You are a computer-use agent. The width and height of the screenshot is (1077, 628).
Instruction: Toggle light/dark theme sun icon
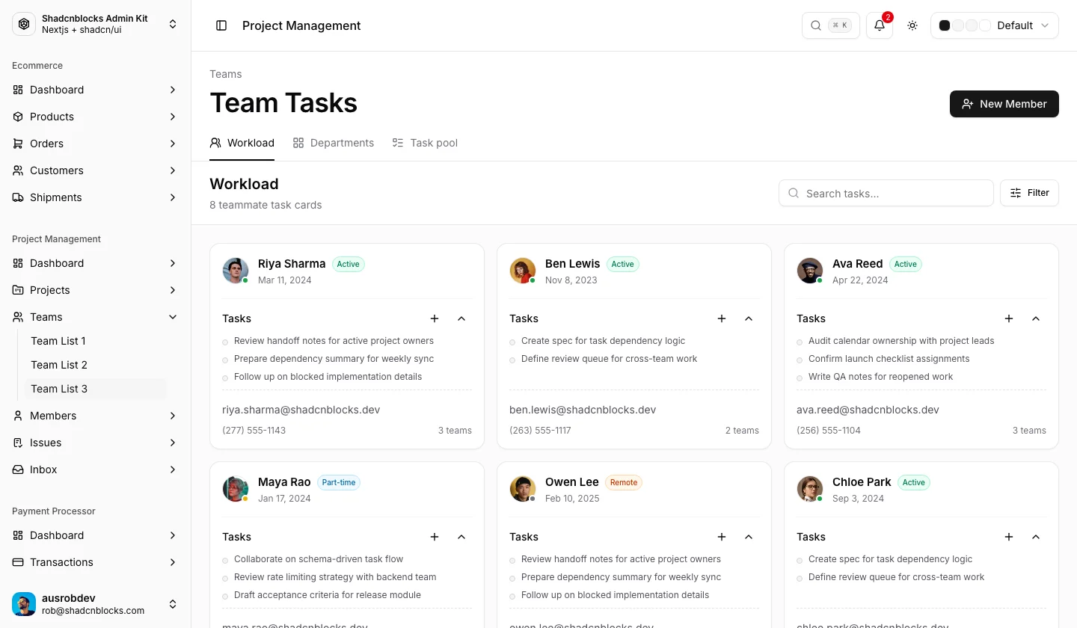[x=912, y=25]
